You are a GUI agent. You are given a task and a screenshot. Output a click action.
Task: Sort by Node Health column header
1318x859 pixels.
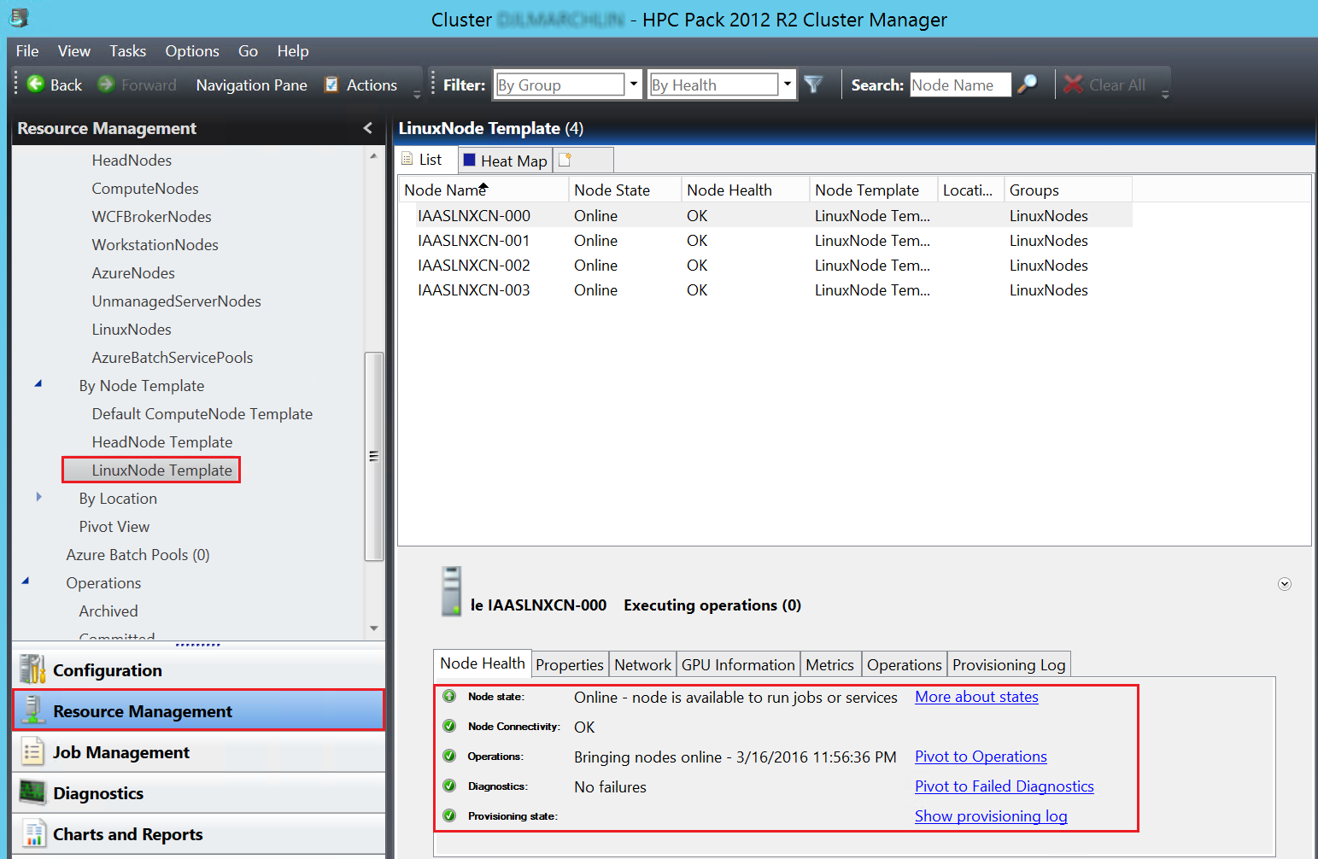tap(745, 190)
